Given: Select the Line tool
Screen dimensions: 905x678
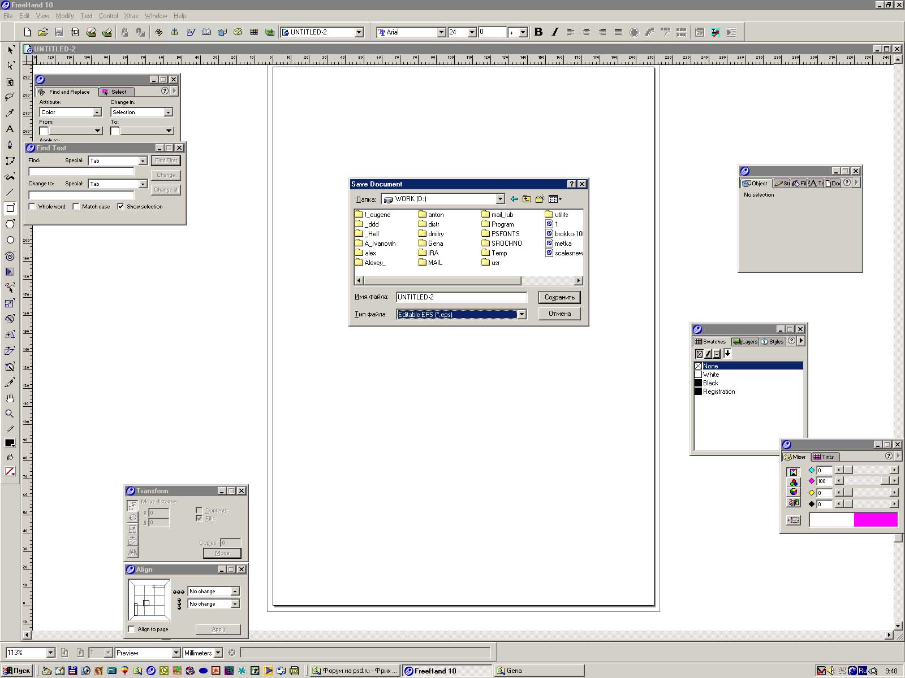Looking at the screenshot, I should coord(10,192).
